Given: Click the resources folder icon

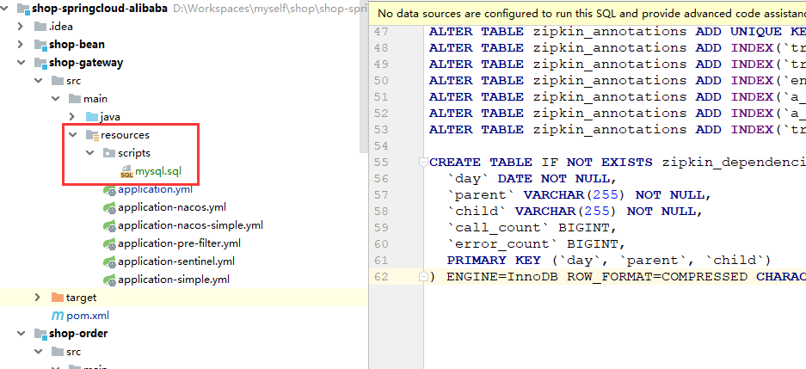Looking at the screenshot, I should point(92,135).
